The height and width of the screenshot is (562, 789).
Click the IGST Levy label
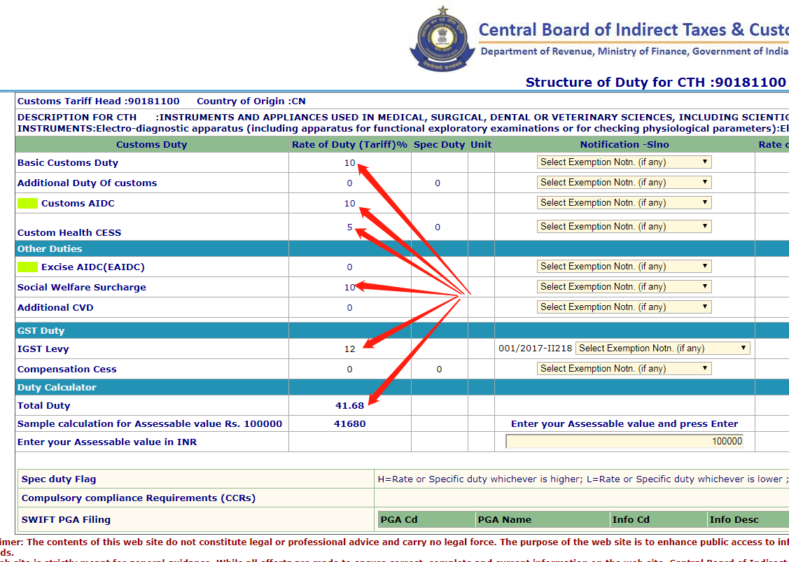pyautogui.click(x=43, y=349)
